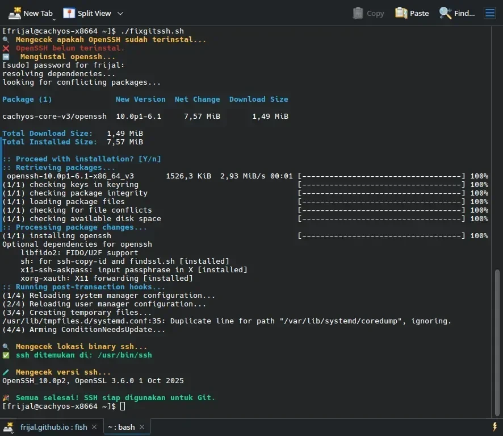Close the ~ : bash tab
503x436 pixels.
(x=142, y=427)
